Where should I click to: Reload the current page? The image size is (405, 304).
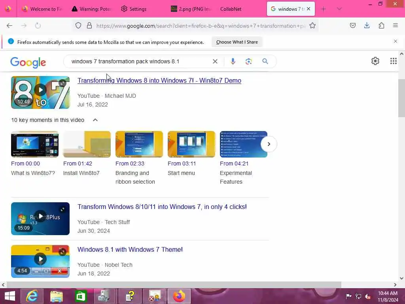(38, 26)
